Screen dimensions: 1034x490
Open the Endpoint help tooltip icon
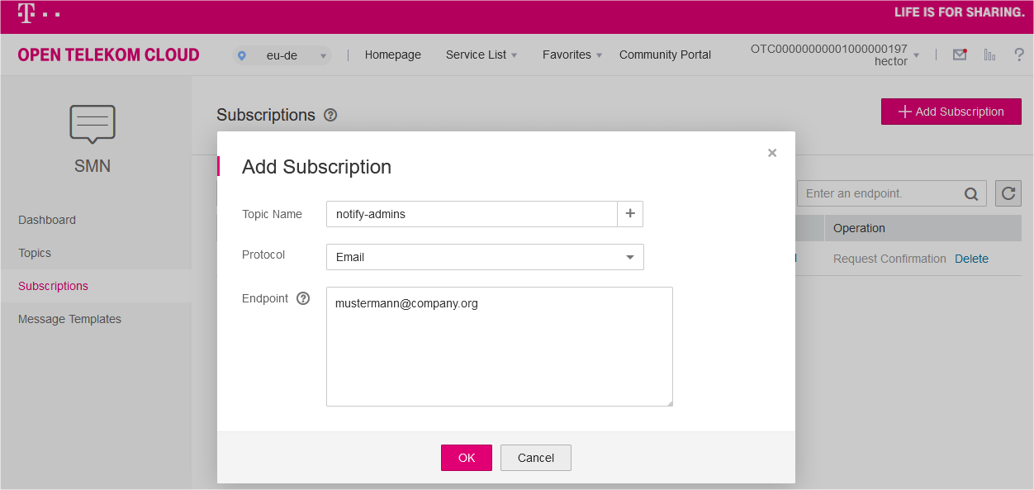[x=303, y=298]
